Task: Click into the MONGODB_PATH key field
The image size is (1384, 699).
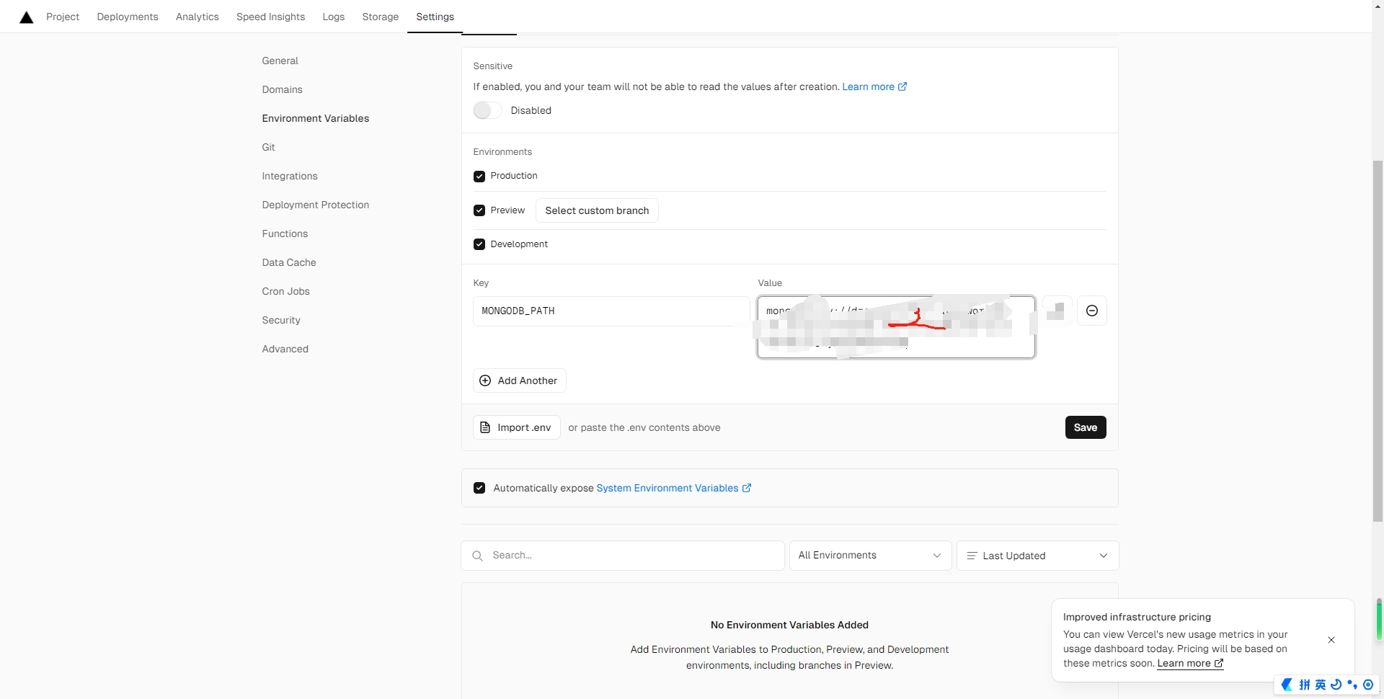Action: click(611, 311)
